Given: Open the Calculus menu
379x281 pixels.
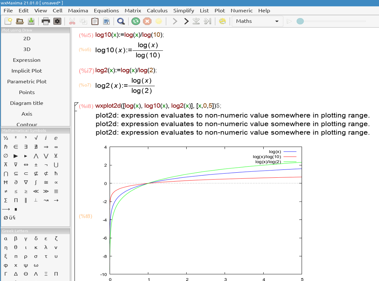Looking at the screenshot, I should 157,11.
